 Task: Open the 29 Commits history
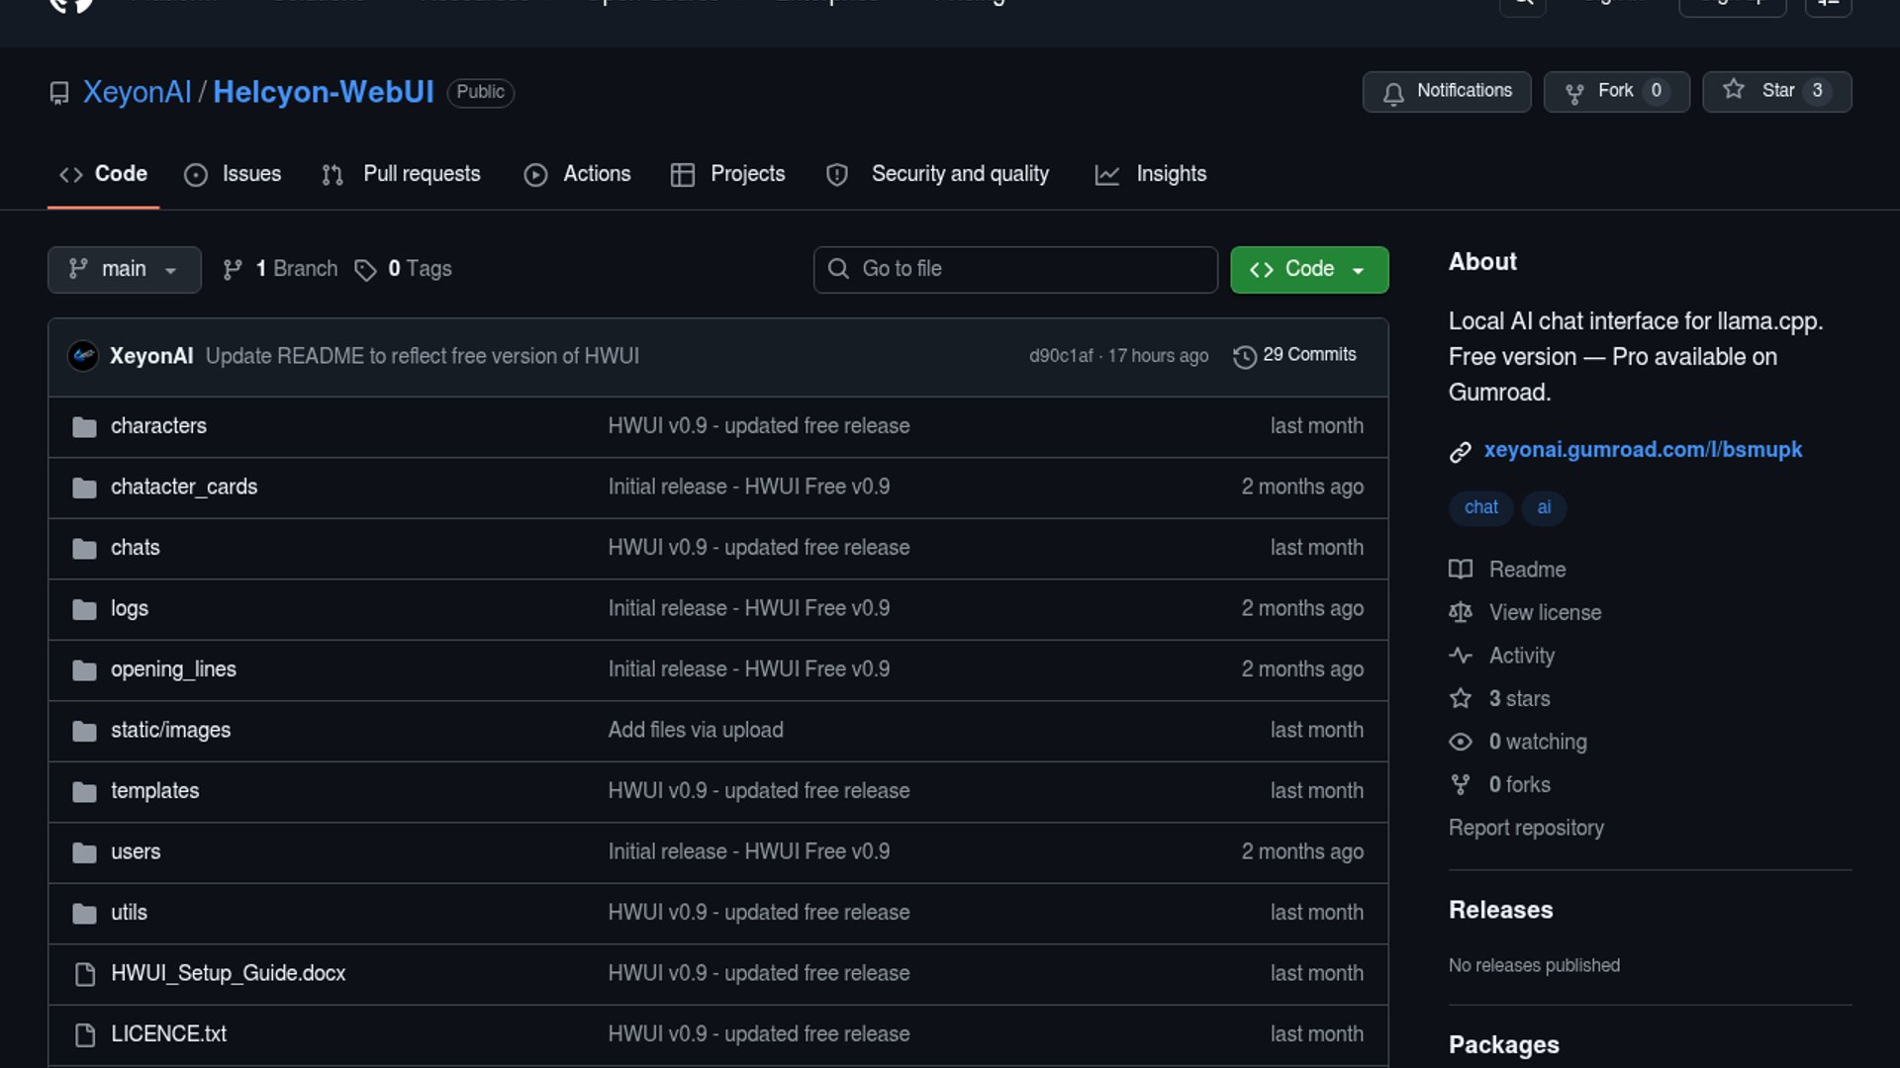(1294, 355)
